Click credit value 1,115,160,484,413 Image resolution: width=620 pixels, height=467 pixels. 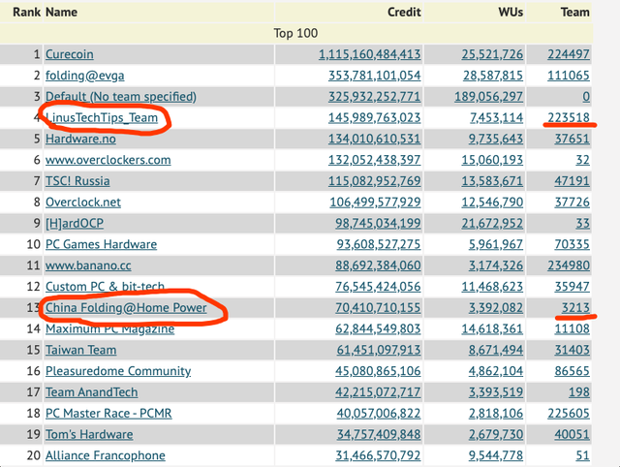click(x=370, y=54)
